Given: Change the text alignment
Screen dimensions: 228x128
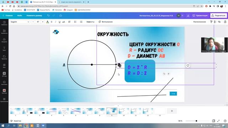Looking at the screenshot, I should 69,22.
